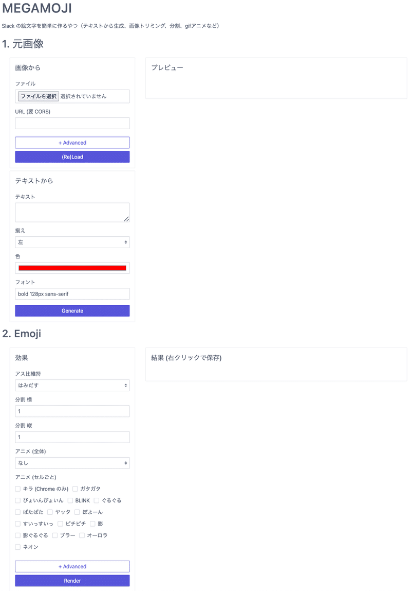Click the テキストから section title
This screenshot has width=411, height=591.
[x=34, y=181]
